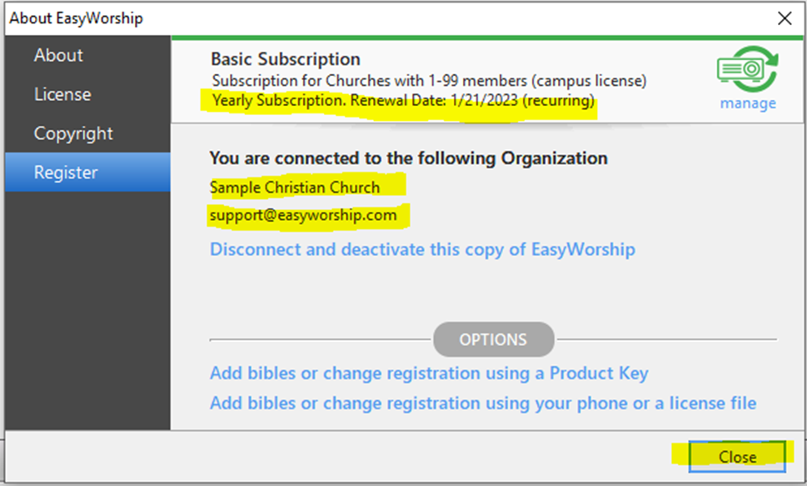Click the green projector subscription icon
Viewport: 807px width, 486px height.
pyautogui.click(x=747, y=69)
